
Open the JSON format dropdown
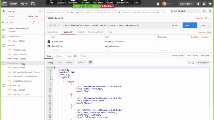81,63
